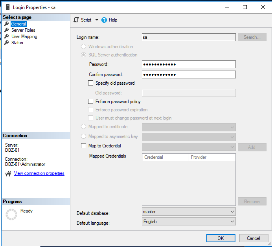Open the Default language dropdown
Viewport: 272px width, 247px height.
pyautogui.click(x=189, y=222)
